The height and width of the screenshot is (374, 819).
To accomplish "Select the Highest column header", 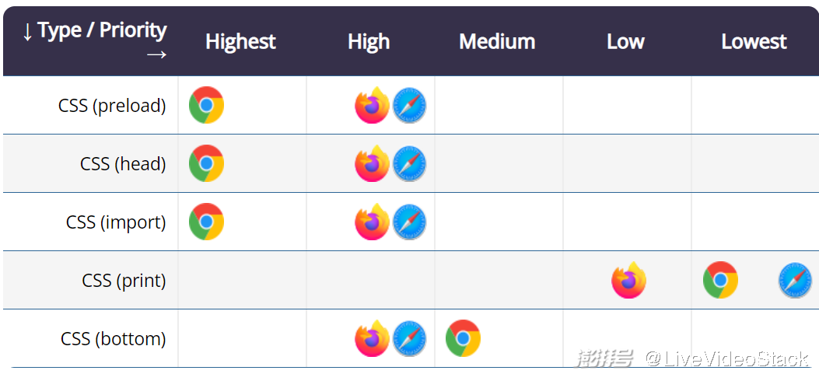I will coord(240,41).
